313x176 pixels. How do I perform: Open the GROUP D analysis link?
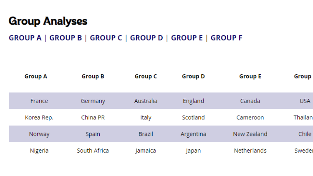click(x=146, y=38)
